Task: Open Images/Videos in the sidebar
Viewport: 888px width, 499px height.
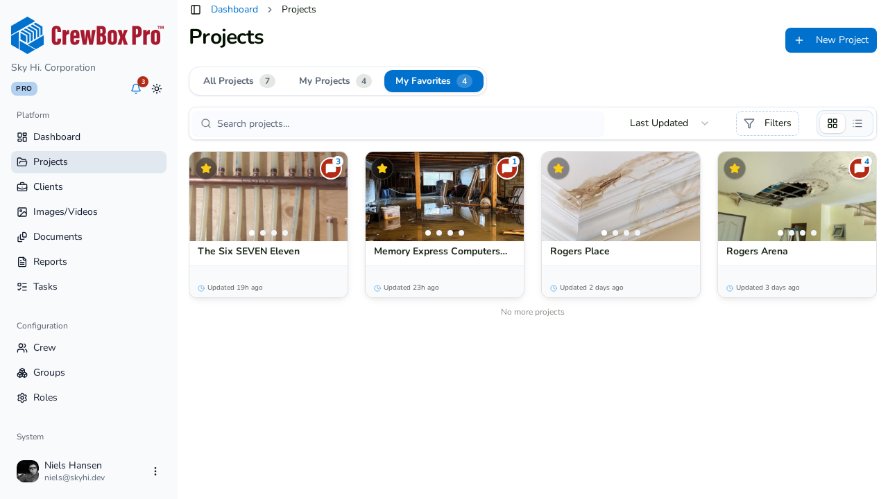Action: (x=89, y=212)
